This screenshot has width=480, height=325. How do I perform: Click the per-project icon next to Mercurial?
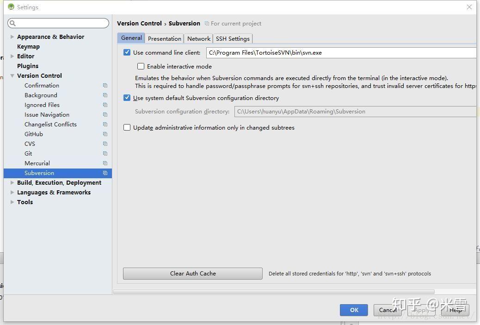click(x=105, y=163)
